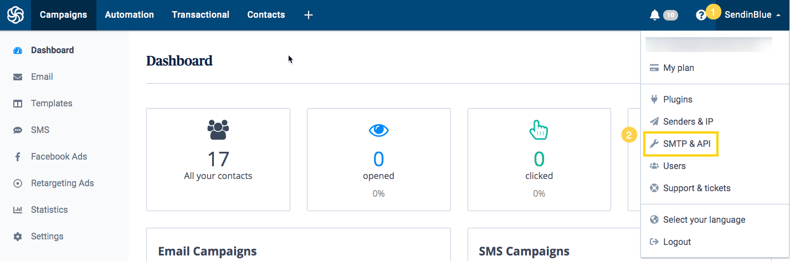
Task: Open Retargeting Ads from the sidebar
Action: [x=62, y=183]
